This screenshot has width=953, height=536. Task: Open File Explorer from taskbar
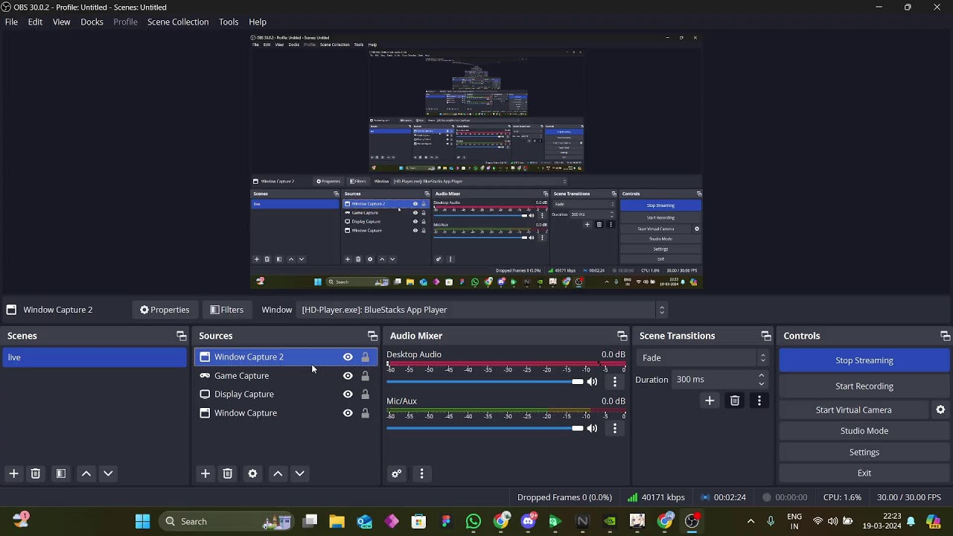(337, 521)
